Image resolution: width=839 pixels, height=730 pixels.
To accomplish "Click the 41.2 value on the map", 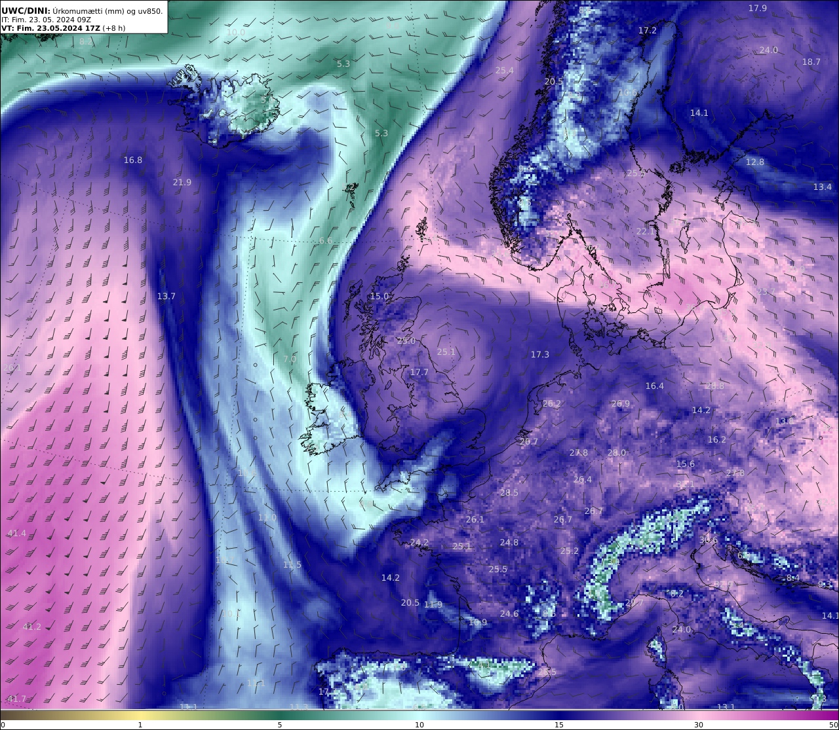I will [x=31, y=627].
